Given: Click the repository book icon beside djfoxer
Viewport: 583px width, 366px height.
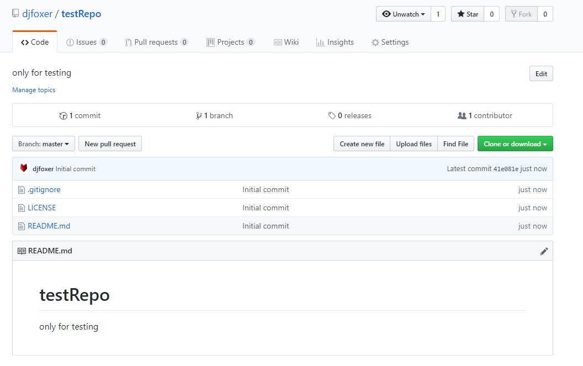Looking at the screenshot, I should tap(15, 13).
